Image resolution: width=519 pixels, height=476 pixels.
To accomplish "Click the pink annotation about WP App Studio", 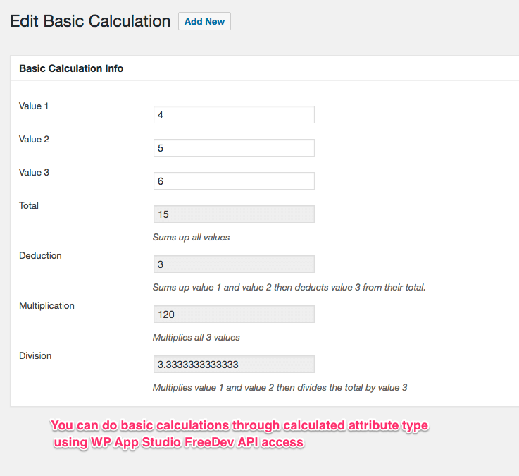I will pyautogui.click(x=239, y=434).
